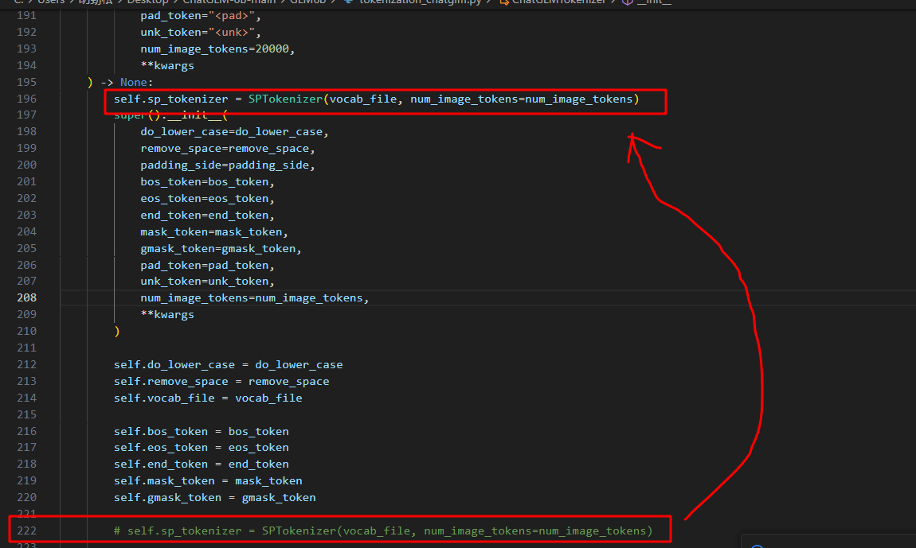Click remove_space=remove_space on line 199
The image size is (916, 548).
(x=225, y=148)
